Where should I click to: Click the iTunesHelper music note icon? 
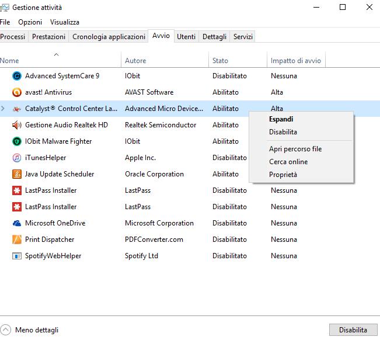tap(17, 158)
